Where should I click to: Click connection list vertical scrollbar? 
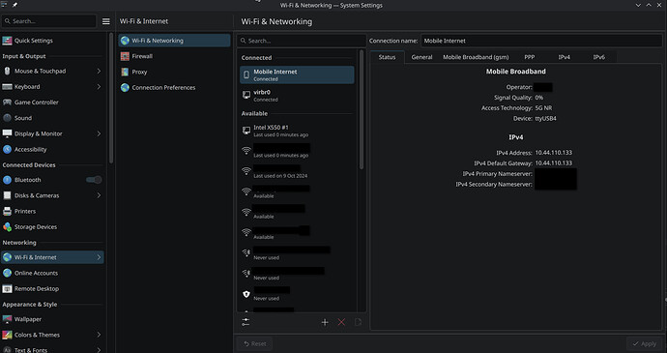pyautogui.click(x=362, y=109)
